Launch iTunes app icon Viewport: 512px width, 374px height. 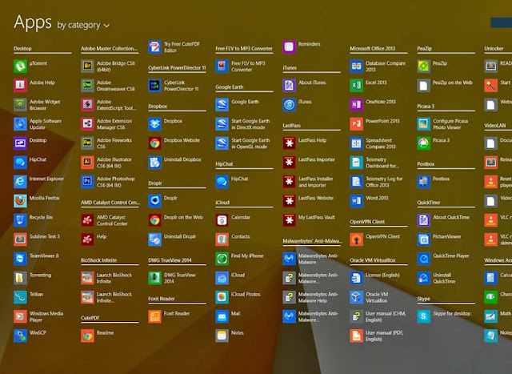[290, 105]
